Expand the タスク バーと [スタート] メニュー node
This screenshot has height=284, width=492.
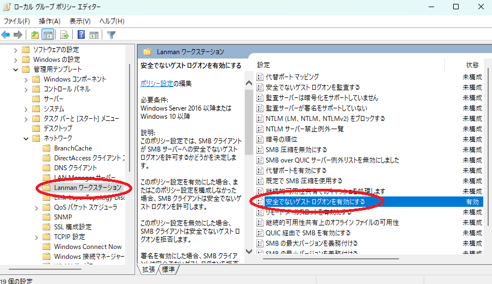[x=26, y=119]
